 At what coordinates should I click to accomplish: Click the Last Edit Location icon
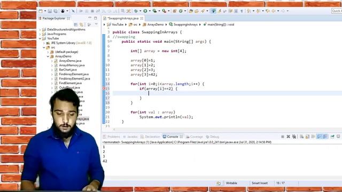coord(268,11)
